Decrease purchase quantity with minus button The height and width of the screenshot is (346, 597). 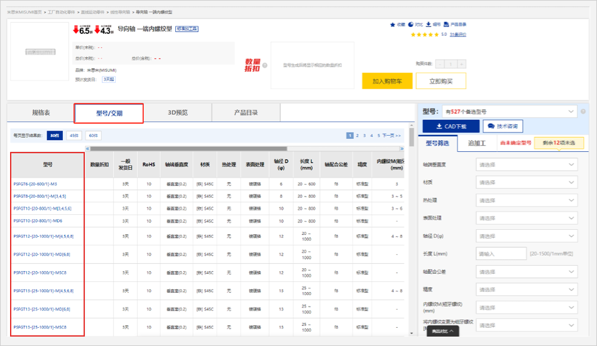click(440, 63)
